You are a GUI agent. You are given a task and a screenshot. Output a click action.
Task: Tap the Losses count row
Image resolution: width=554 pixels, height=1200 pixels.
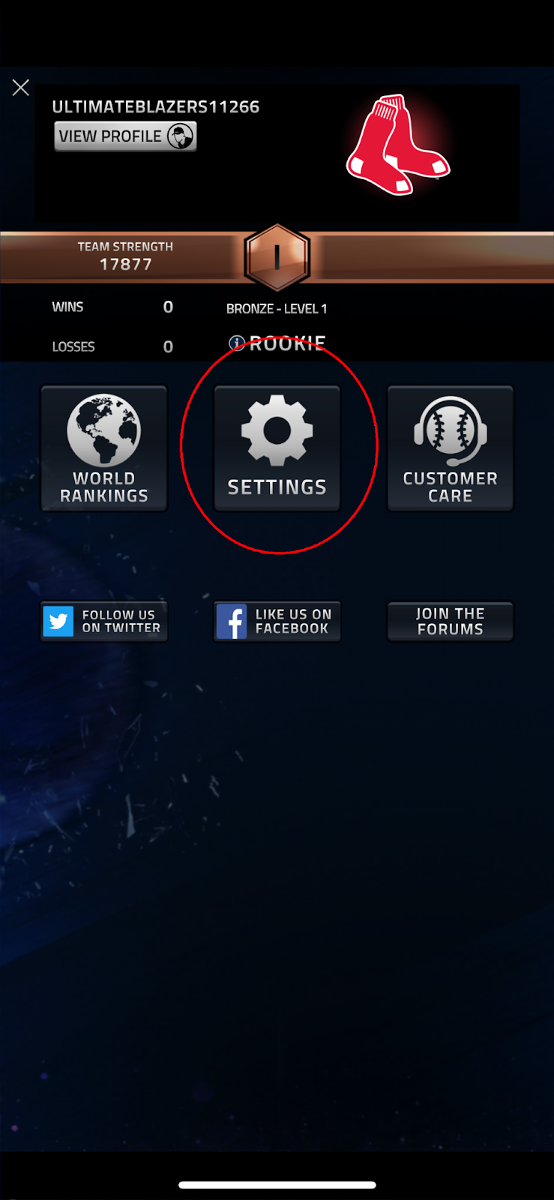click(x=112, y=346)
